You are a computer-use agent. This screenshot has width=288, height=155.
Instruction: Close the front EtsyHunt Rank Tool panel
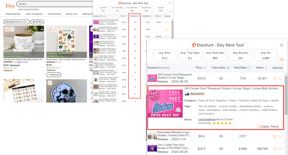(x=281, y=45)
